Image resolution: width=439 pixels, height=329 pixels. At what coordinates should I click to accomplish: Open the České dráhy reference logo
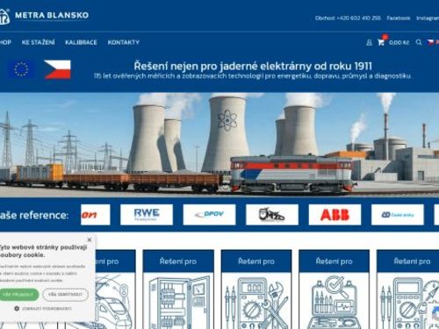point(398,215)
